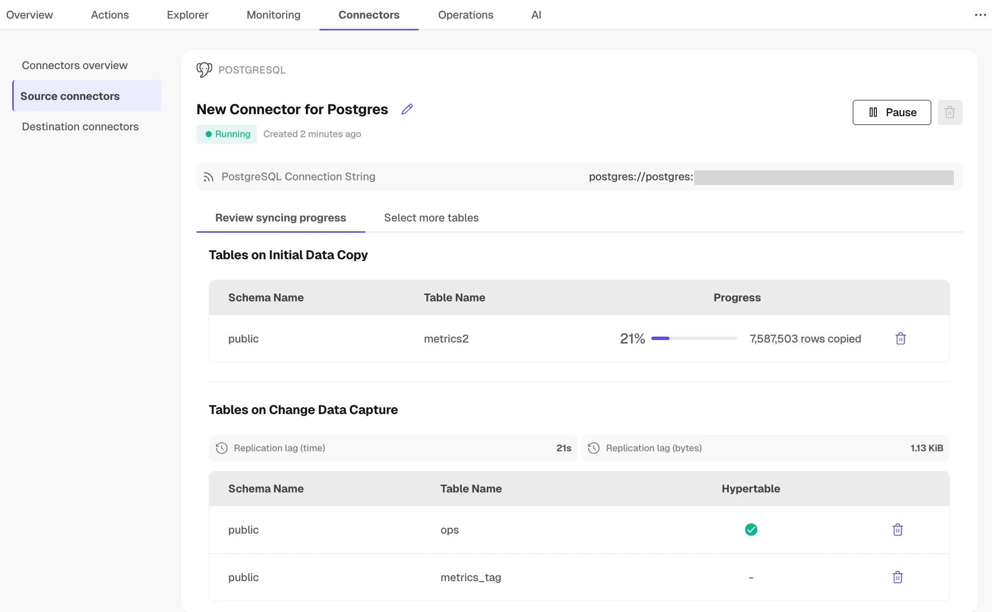The height and width of the screenshot is (612, 992).
Task: Click the 1.13 KiB replication lag value
Action: [x=926, y=448]
